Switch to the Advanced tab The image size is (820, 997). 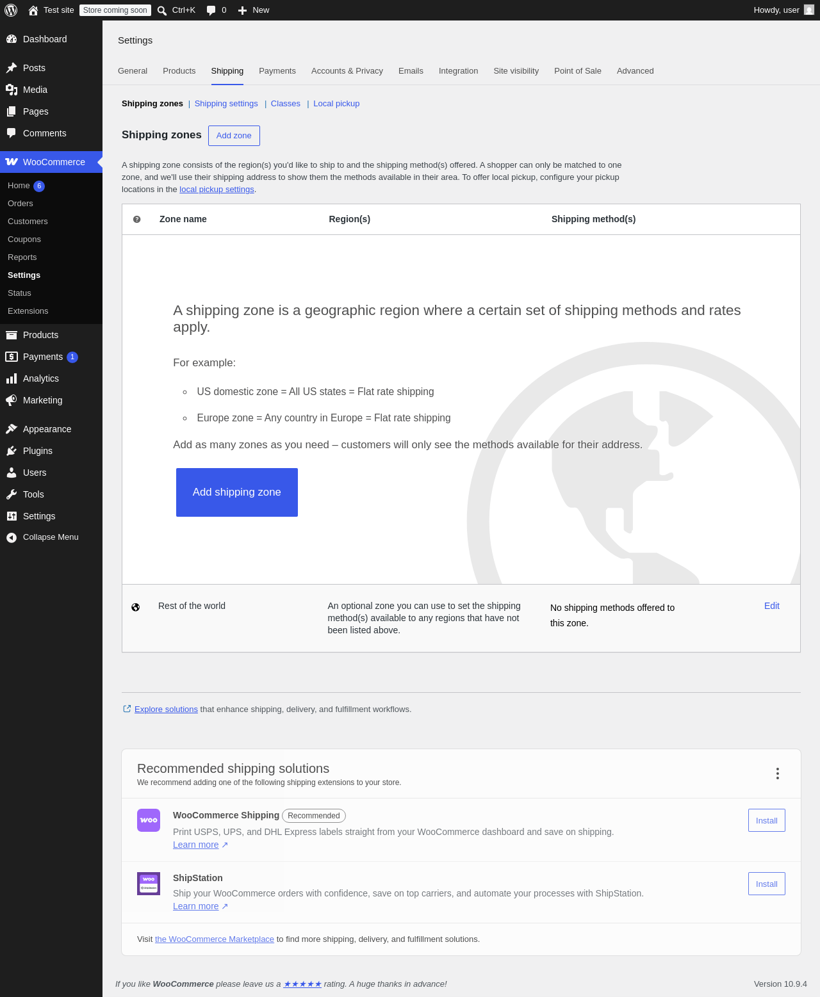click(635, 71)
